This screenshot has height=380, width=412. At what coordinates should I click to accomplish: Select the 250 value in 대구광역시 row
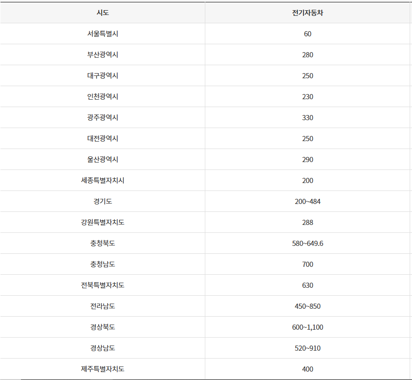click(x=307, y=76)
